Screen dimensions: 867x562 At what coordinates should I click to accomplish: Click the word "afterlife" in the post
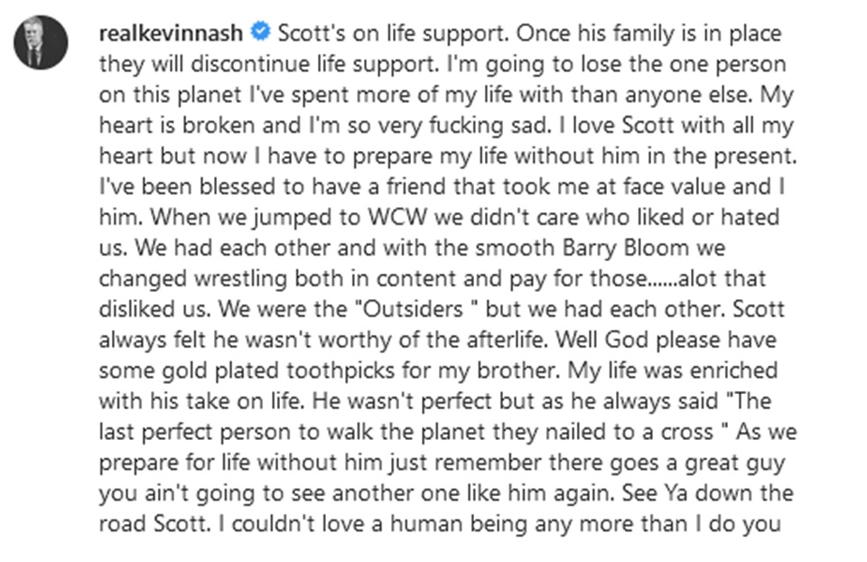507,340
